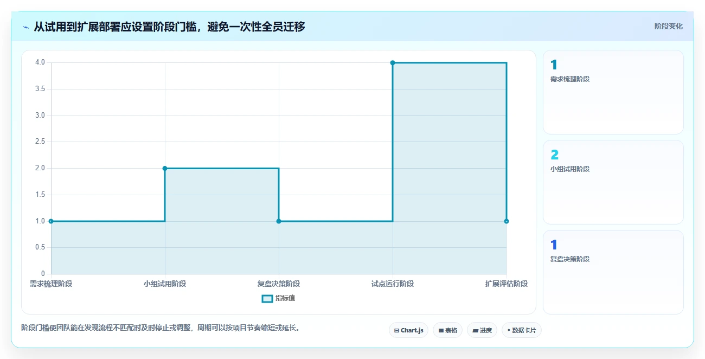Click the 指标值 legend color box

pyautogui.click(x=267, y=298)
